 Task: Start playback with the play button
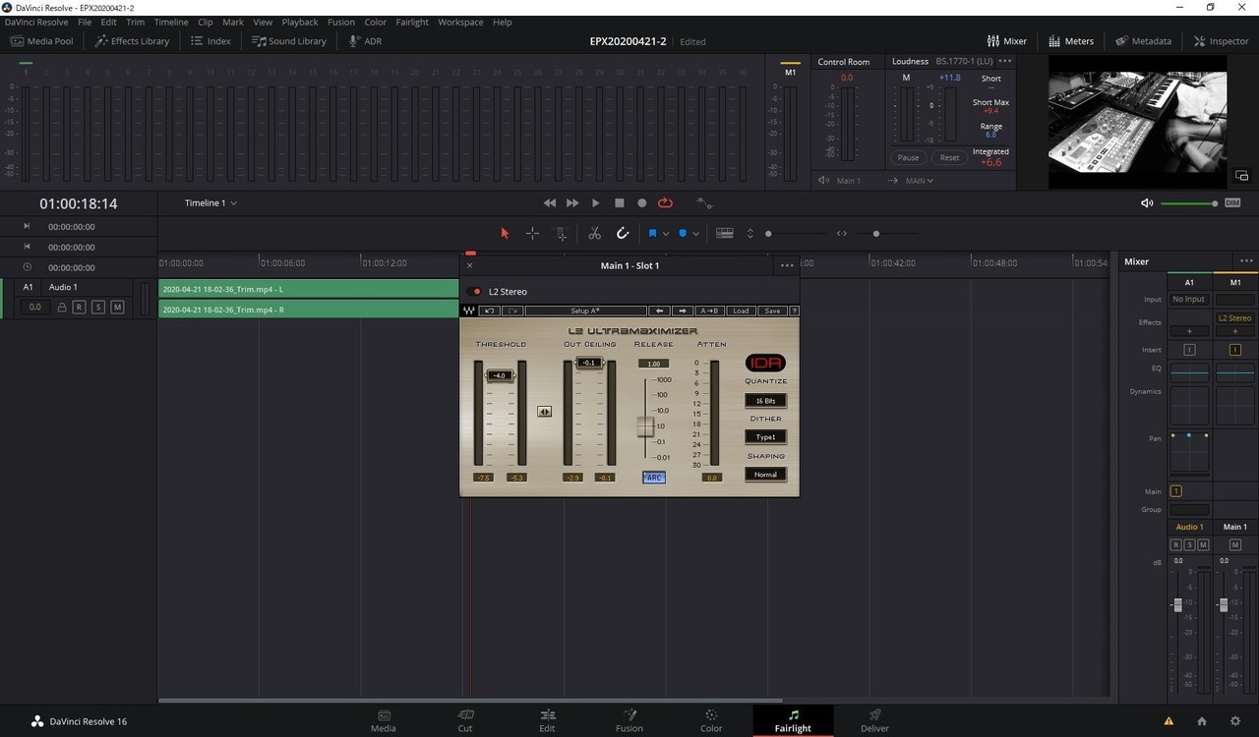coord(596,202)
